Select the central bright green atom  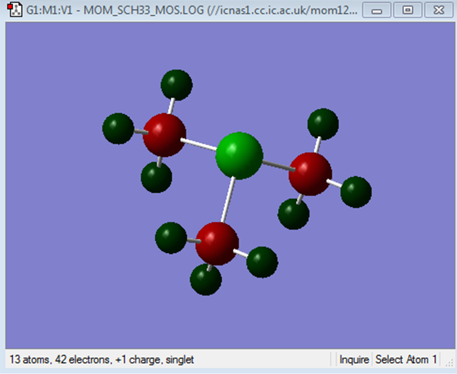pyautogui.click(x=239, y=156)
